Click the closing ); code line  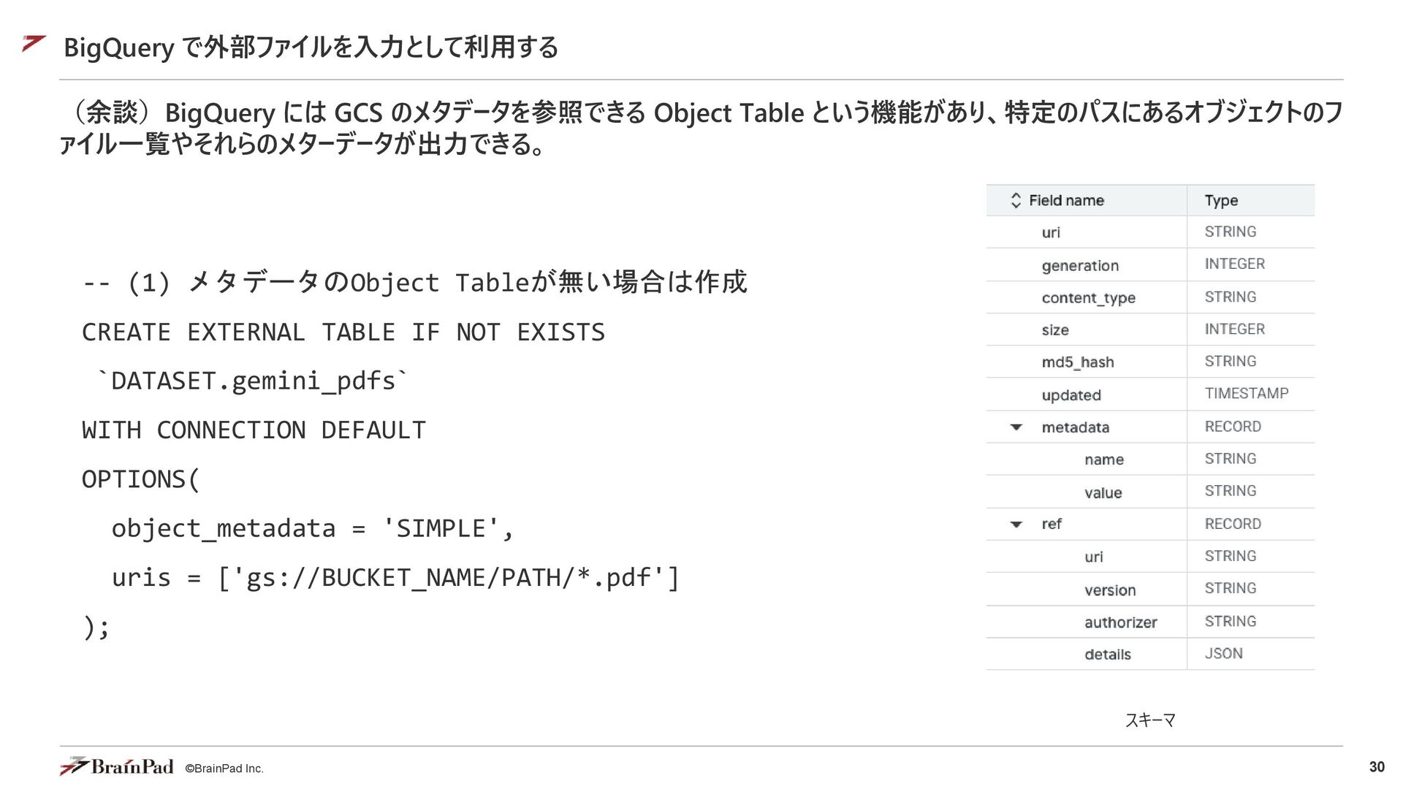click(x=96, y=627)
